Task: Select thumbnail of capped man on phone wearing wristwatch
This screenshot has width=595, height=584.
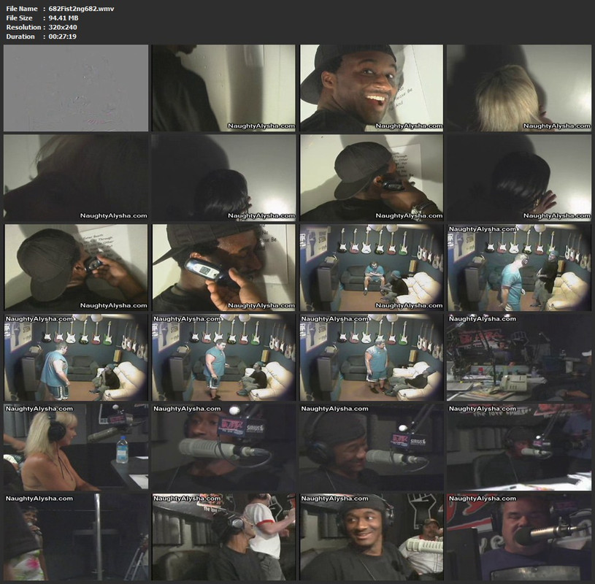Action: click(x=372, y=177)
